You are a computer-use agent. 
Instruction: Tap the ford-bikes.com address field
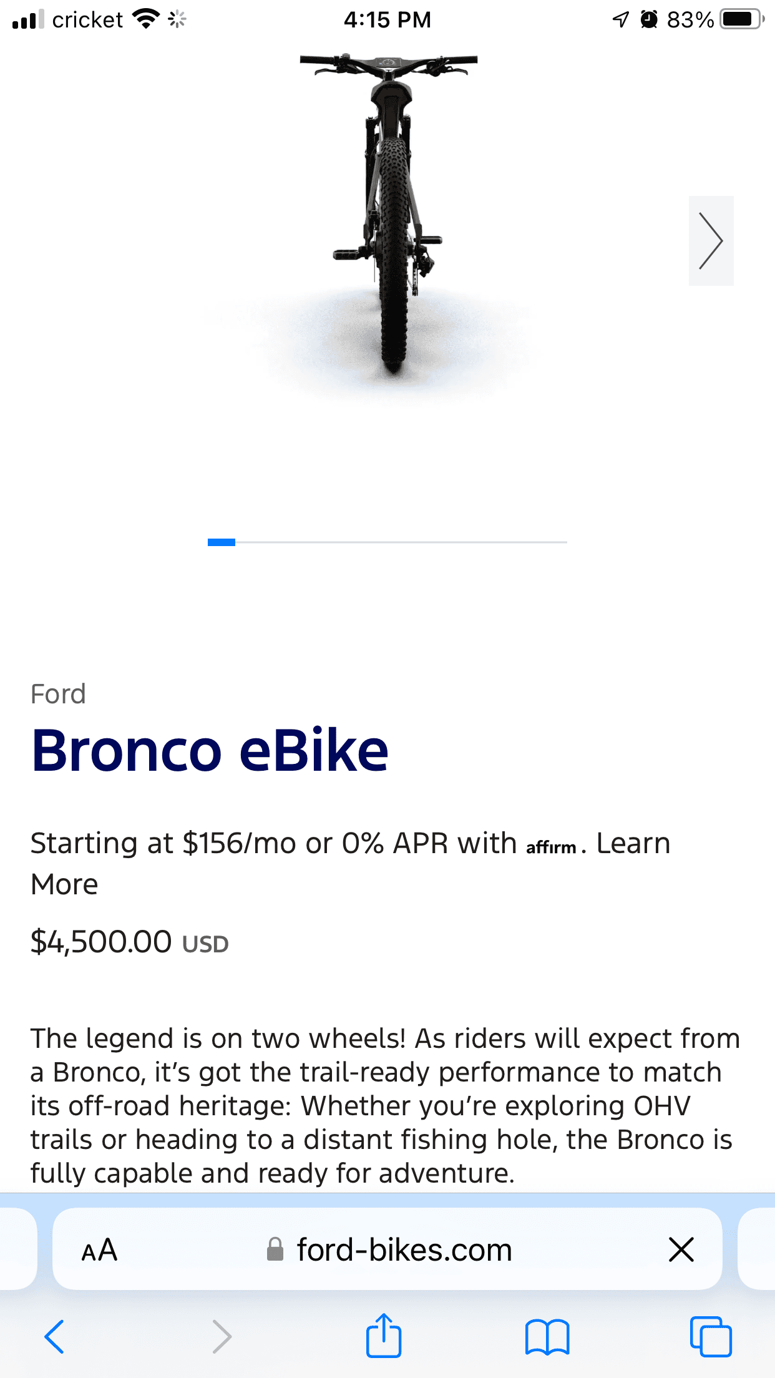point(404,1250)
